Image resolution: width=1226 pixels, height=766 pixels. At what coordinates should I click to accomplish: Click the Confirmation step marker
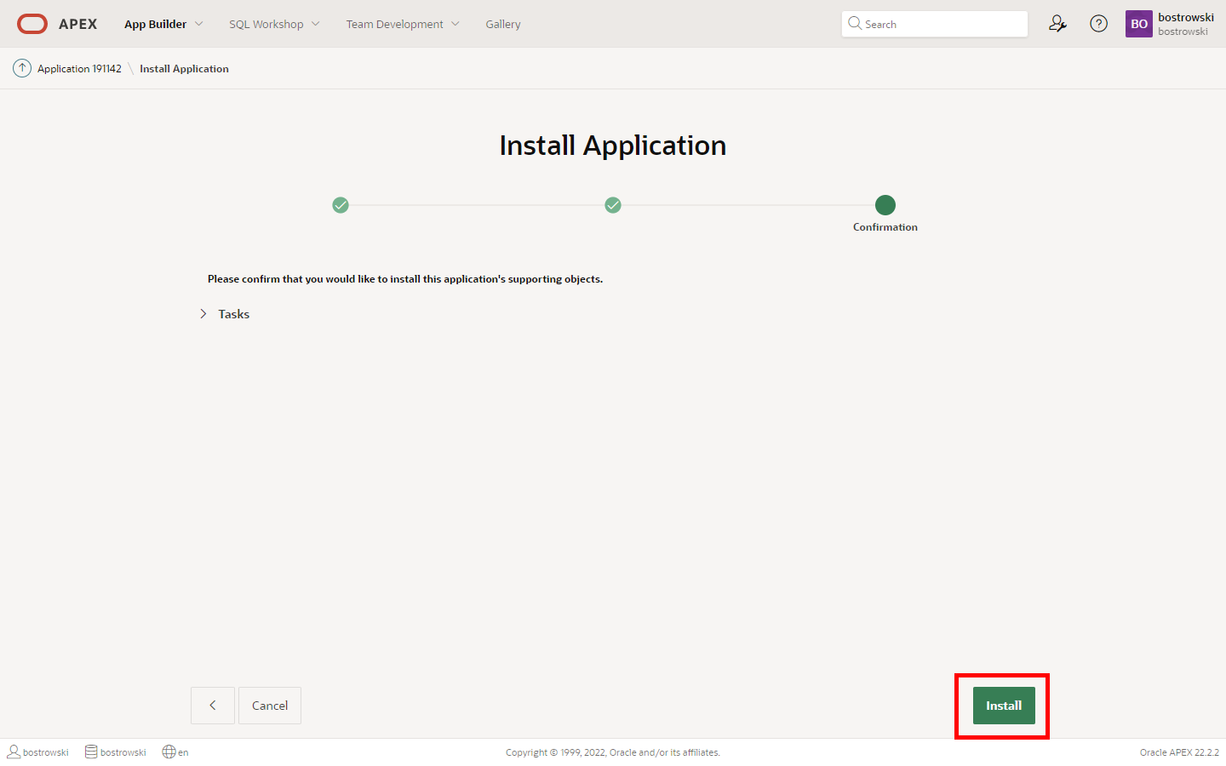coord(885,205)
